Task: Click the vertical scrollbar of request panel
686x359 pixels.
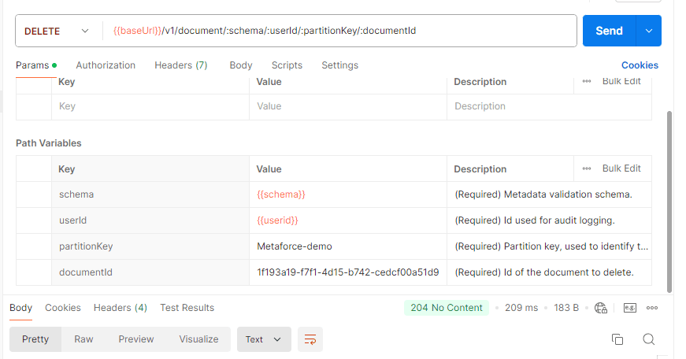Action: 669,197
